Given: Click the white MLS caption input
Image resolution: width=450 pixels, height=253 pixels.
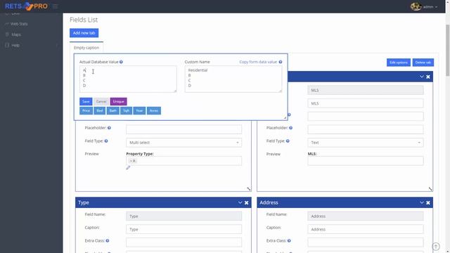Looking at the screenshot, I should [366, 103].
